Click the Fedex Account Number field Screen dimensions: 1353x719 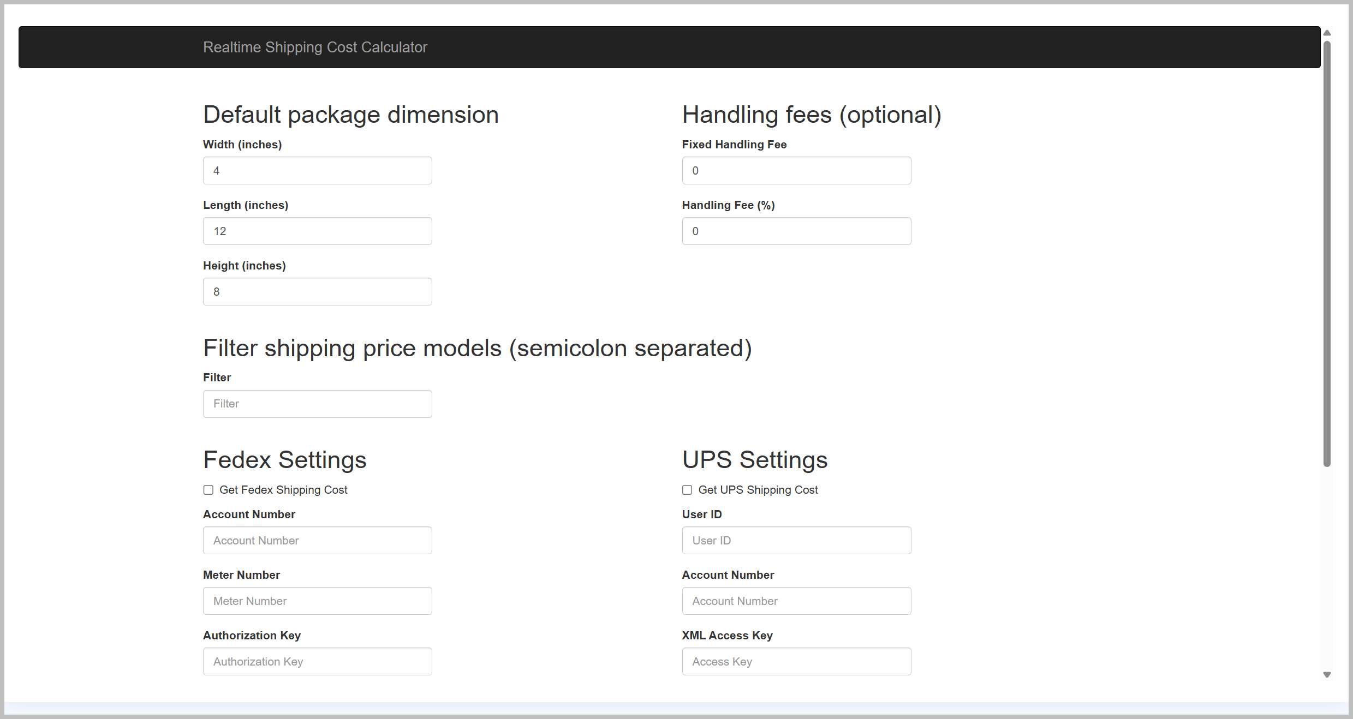click(x=317, y=541)
